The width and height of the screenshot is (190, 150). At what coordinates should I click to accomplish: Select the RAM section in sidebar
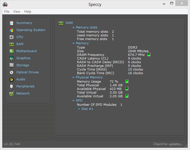pos(20,44)
